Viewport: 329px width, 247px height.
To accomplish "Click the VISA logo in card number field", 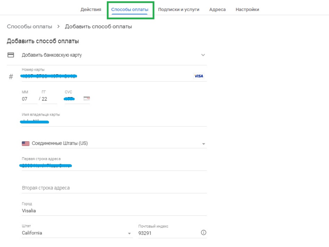I will coord(199,76).
